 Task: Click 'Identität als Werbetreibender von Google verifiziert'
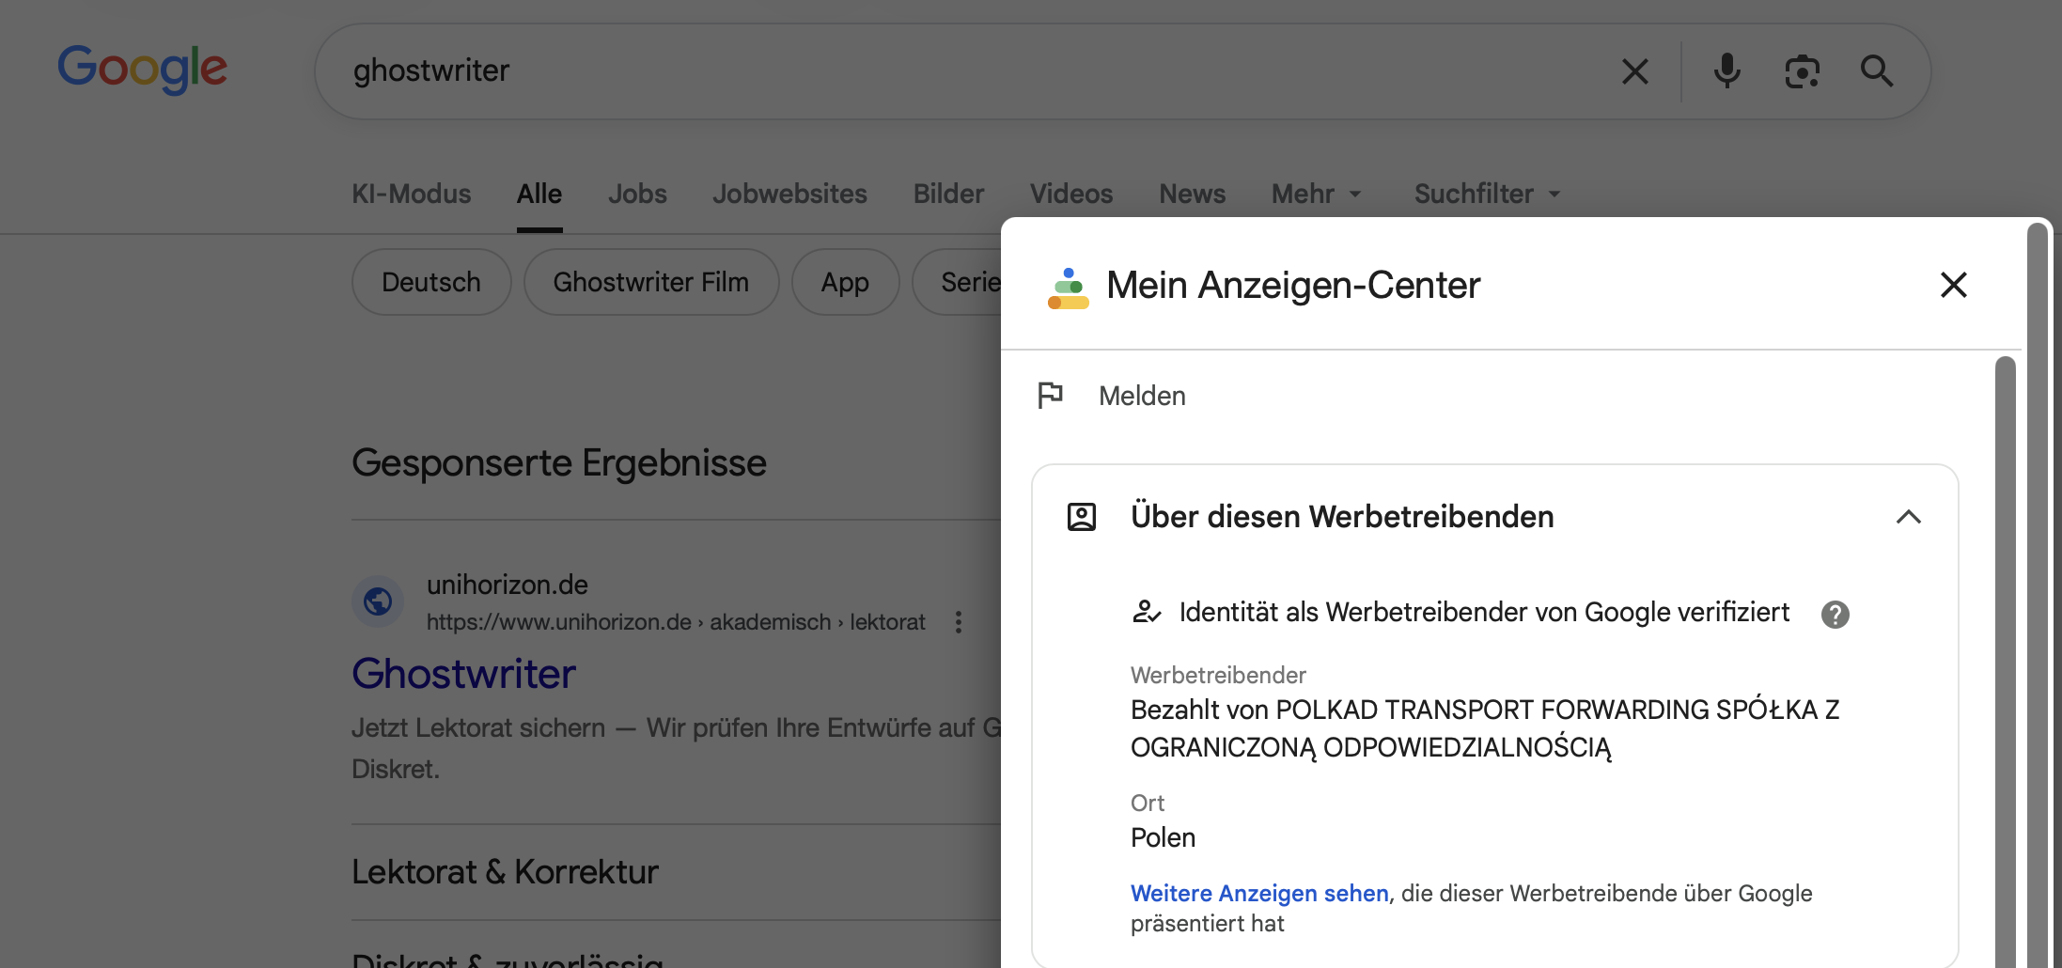[1484, 613]
